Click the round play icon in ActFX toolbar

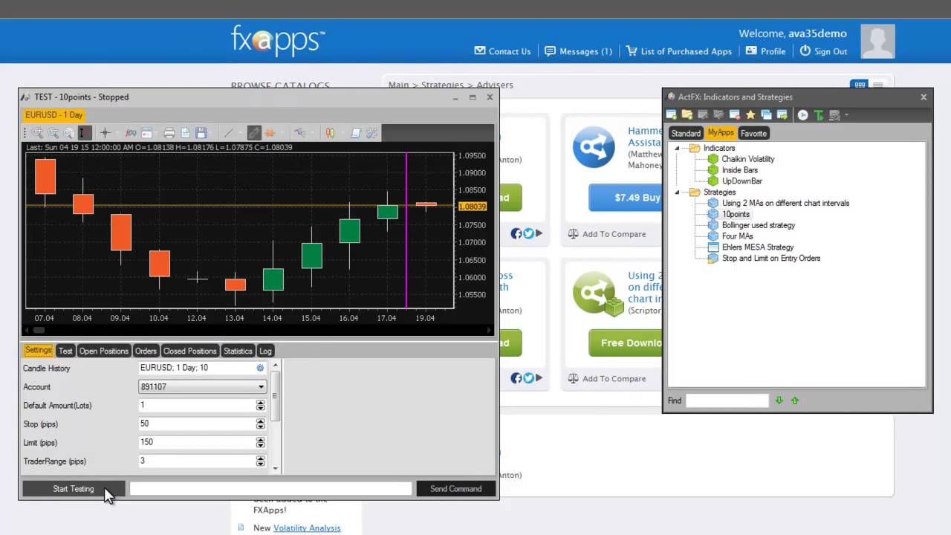[803, 114]
